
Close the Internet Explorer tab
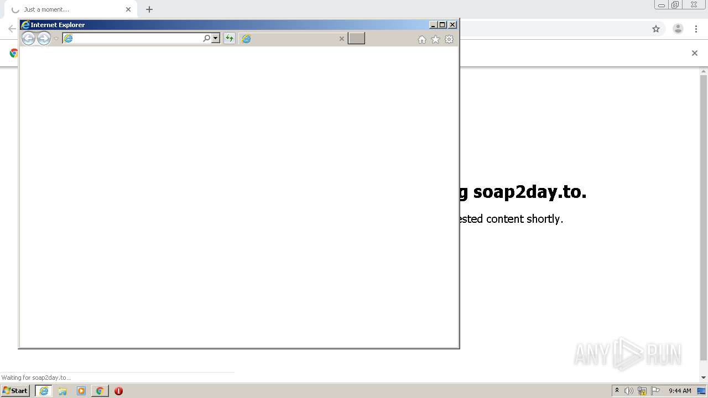pos(341,39)
